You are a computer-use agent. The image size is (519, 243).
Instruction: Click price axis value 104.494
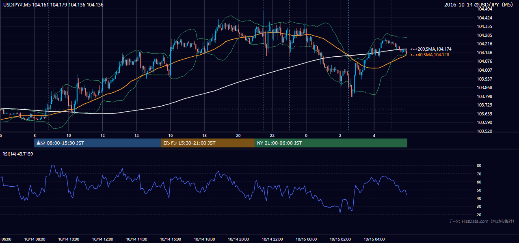pyautogui.click(x=484, y=9)
